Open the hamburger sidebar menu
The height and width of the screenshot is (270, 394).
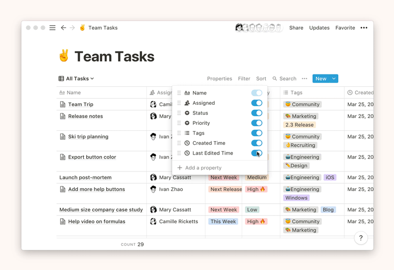52,28
